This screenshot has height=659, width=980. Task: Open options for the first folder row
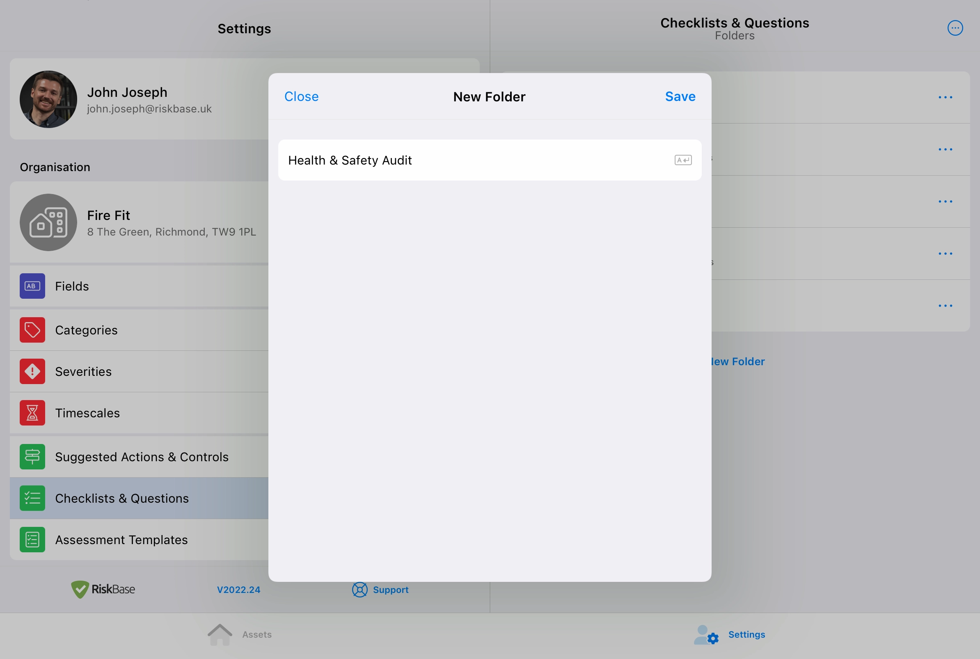click(945, 98)
